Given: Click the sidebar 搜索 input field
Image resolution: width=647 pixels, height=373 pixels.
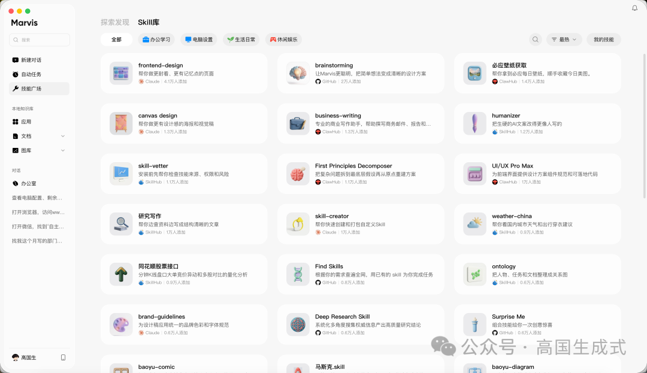Looking at the screenshot, I should (x=39, y=40).
